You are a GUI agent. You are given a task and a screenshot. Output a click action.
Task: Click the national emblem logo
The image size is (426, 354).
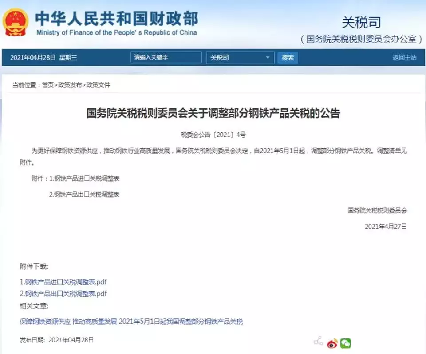point(16,22)
